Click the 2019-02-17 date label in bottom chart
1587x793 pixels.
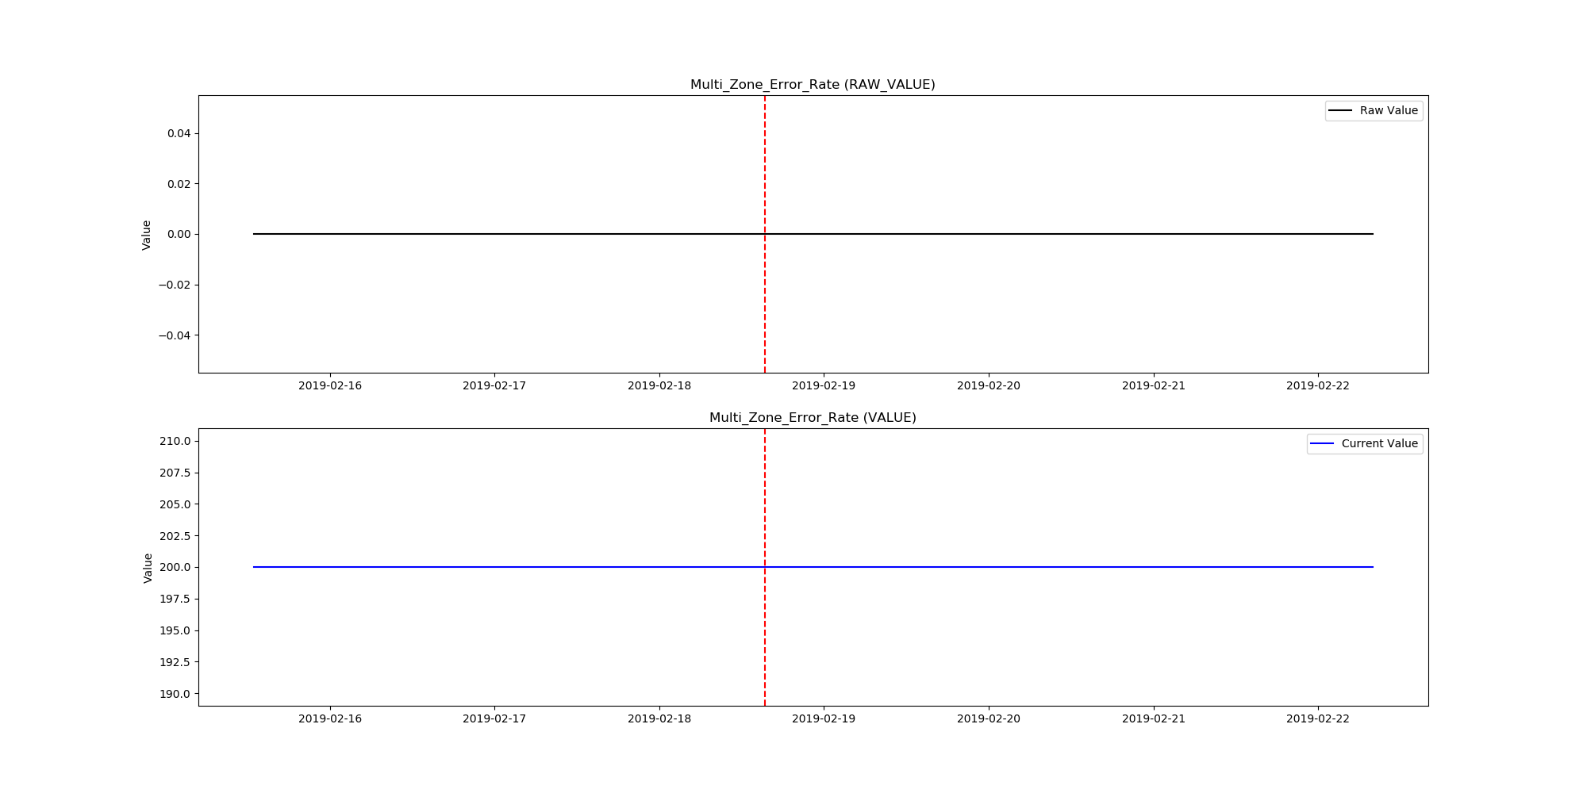pyautogui.click(x=494, y=718)
